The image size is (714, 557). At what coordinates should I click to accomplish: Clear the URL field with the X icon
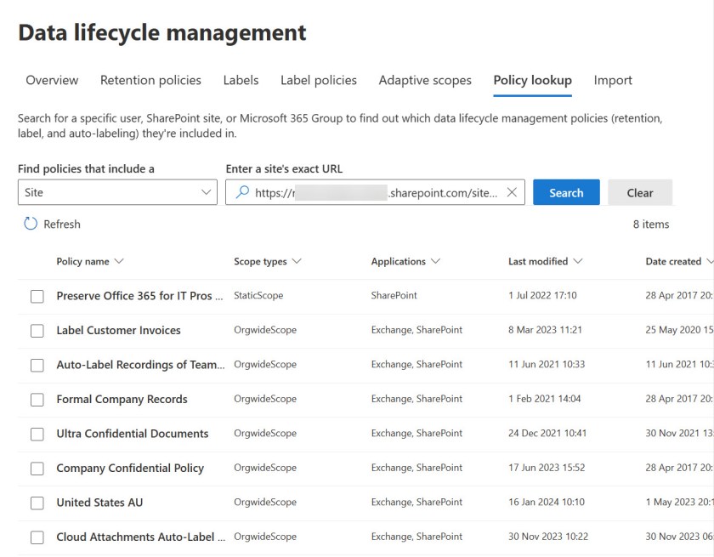pos(512,192)
